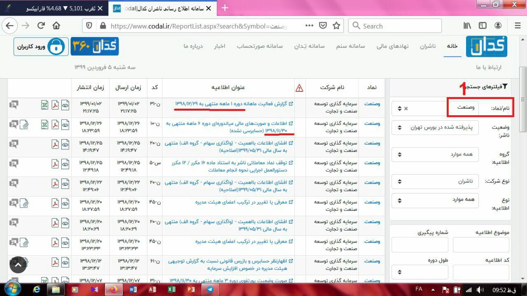Save the page to Pocket via toolbar icon
Image resolution: width=527 pixels, height=296 pixels.
click(x=323, y=26)
